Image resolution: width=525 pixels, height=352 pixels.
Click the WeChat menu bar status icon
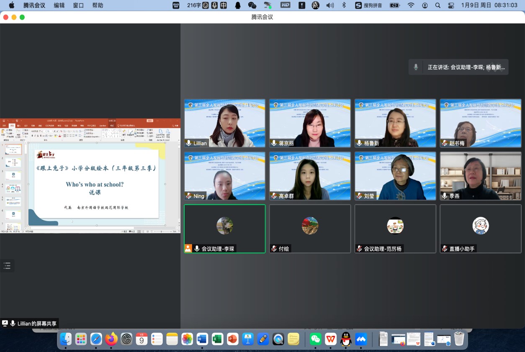pyautogui.click(x=252, y=5)
